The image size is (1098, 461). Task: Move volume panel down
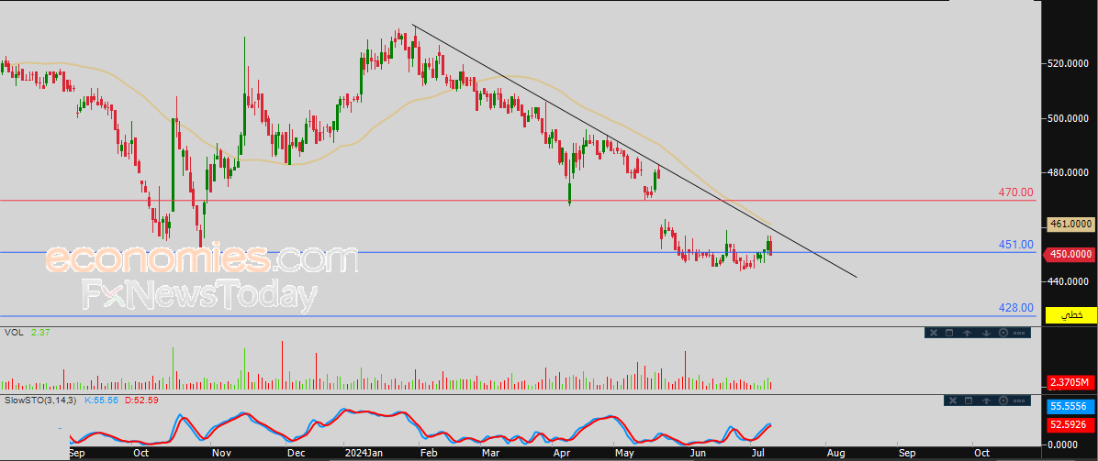[985, 333]
